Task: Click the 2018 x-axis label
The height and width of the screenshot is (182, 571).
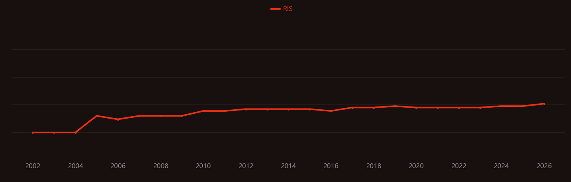Action: 374,166
